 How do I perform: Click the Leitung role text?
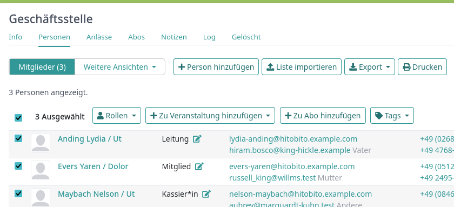pyautogui.click(x=175, y=139)
